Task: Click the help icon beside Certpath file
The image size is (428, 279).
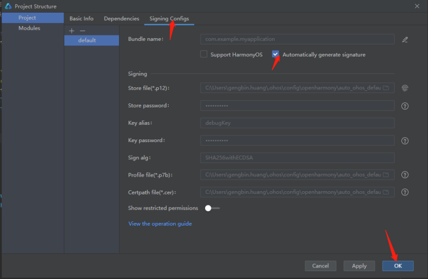Action: pyautogui.click(x=405, y=192)
